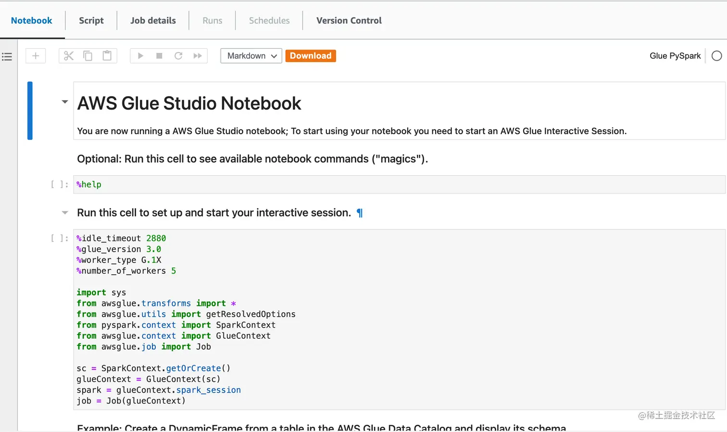
Task: Collapse the AWS Glue Studio Notebook heading
Action: [x=65, y=102]
